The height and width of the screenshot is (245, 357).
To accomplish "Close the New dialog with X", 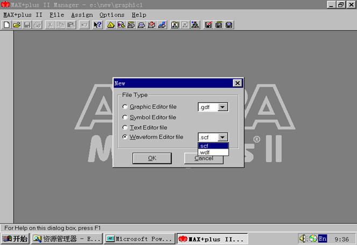I will [238, 83].
